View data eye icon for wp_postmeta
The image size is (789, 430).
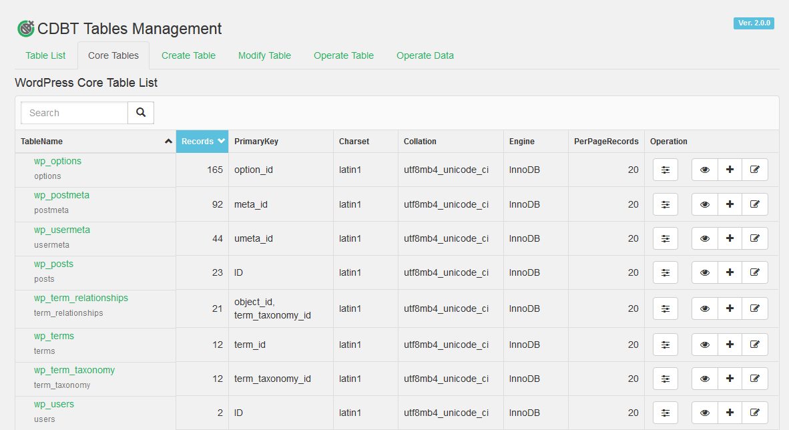click(x=704, y=204)
